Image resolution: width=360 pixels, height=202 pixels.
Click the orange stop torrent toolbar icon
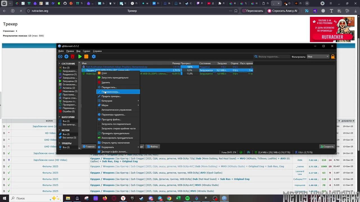pos(86,56)
